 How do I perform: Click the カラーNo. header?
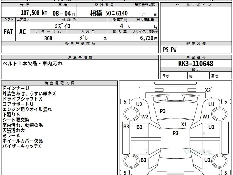(48, 32)
